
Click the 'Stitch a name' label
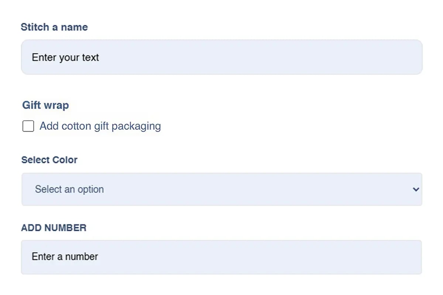(x=54, y=27)
